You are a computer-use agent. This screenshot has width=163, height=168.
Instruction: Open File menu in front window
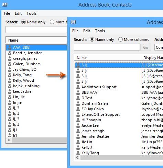(75, 31)
